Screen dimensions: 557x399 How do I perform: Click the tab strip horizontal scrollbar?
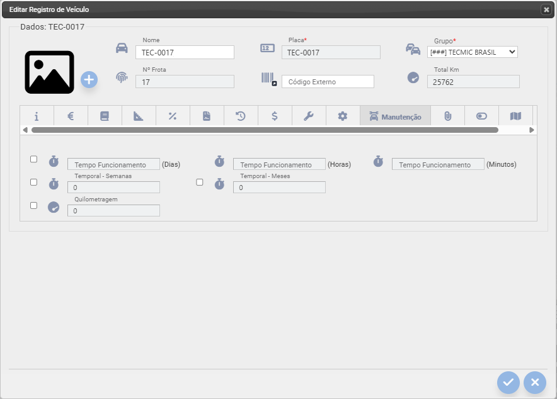pyautogui.click(x=265, y=130)
